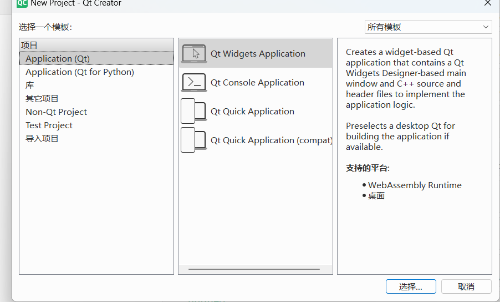Click the Qt Quick Application device icon
This screenshot has height=302, width=500.
coord(194,111)
